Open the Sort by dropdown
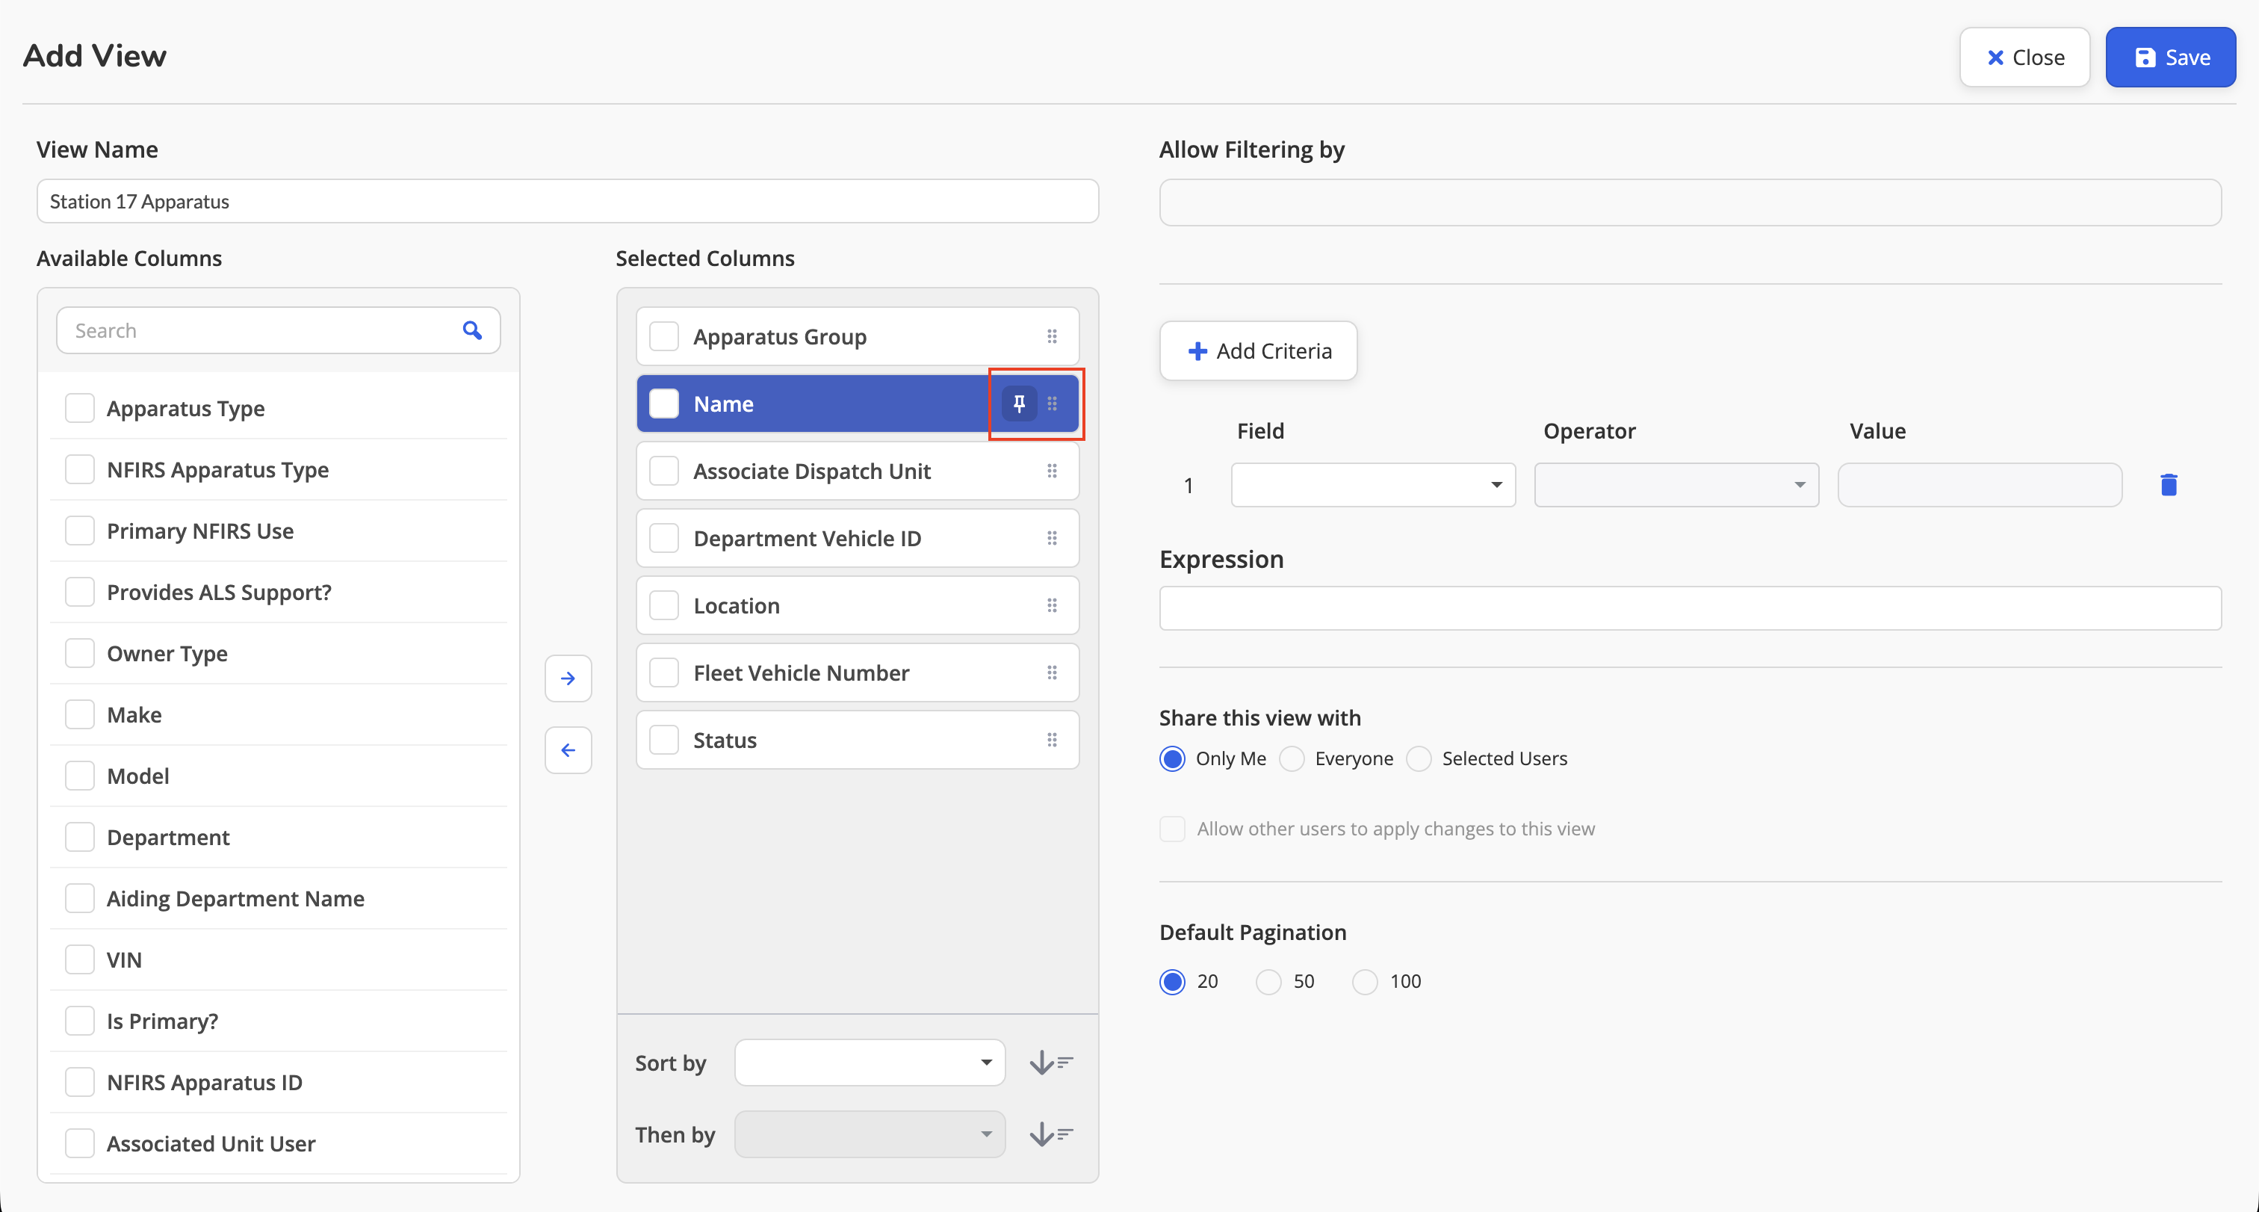2259x1212 pixels. [869, 1063]
